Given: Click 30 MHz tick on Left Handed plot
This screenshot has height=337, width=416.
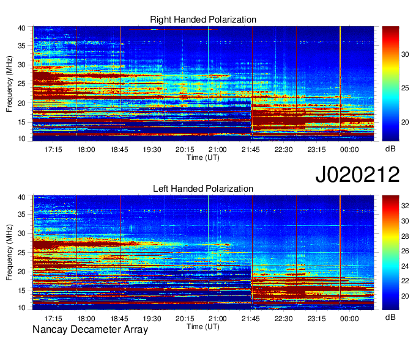Looking at the screenshot, I should (x=21, y=233).
